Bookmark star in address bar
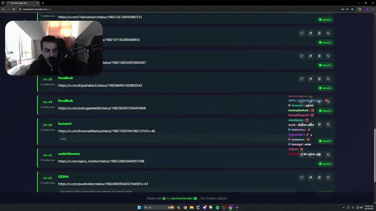376x211 pixels. coord(352,9)
